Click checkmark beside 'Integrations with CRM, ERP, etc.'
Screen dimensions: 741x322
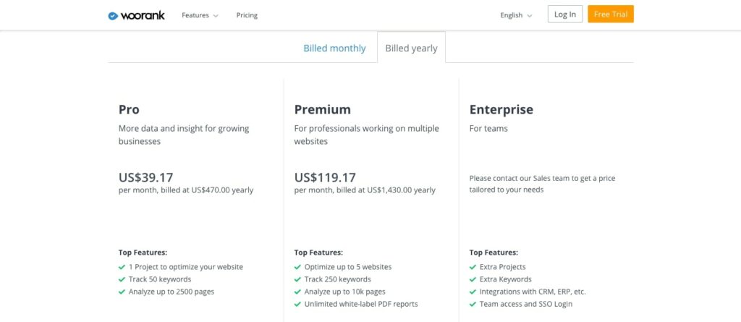[473, 292]
